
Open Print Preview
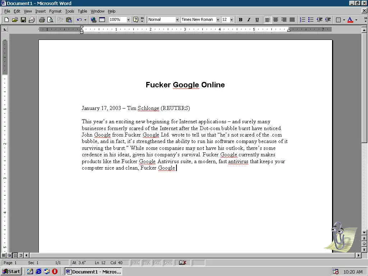(50, 20)
